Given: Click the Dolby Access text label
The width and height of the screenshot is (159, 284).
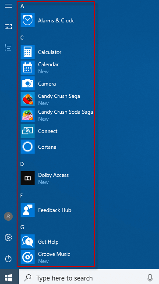Looking at the screenshot, I should [x=53, y=175].
